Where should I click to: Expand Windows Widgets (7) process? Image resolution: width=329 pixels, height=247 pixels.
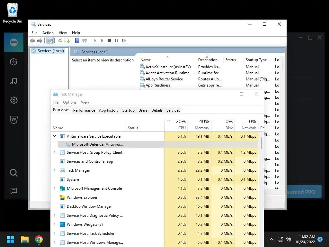click(55, 224)
